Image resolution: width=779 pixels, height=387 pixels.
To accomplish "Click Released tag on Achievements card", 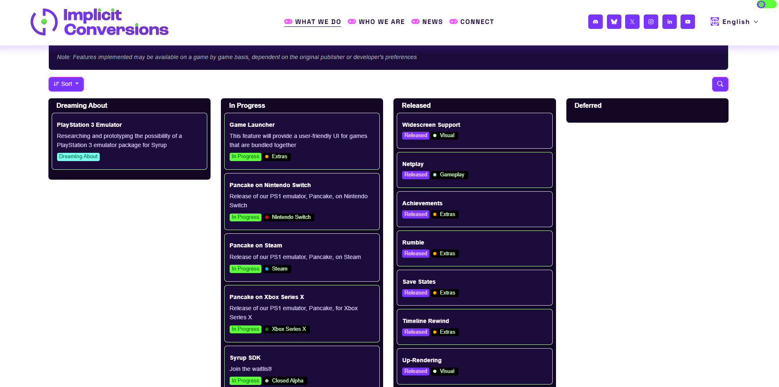I will point(416,214).
